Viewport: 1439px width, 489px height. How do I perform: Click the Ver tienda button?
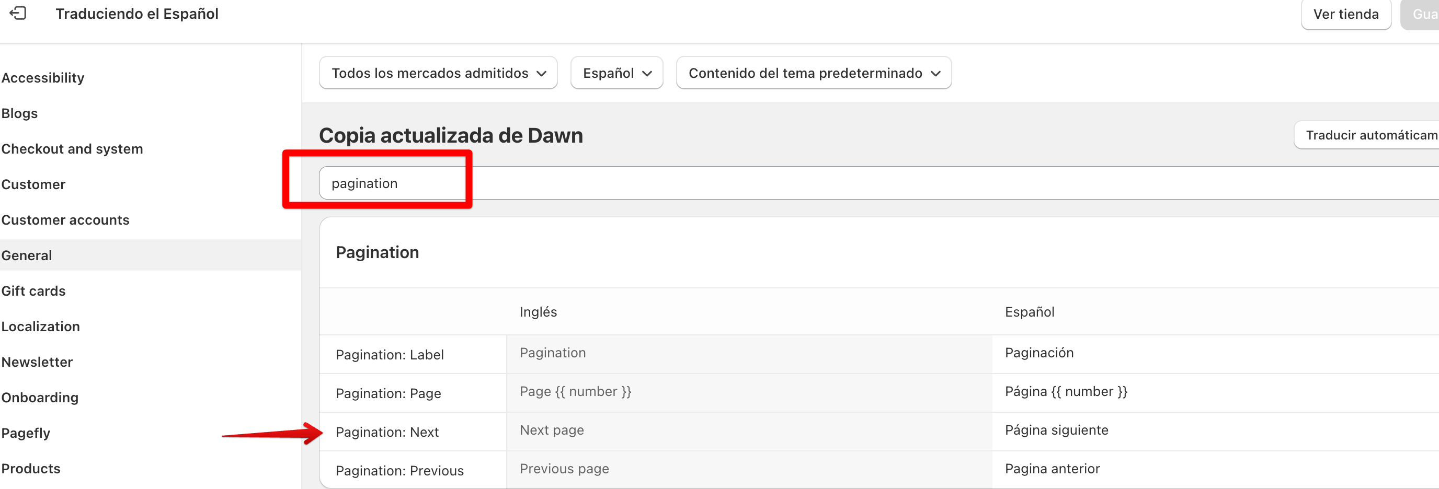click(1346, 14)
